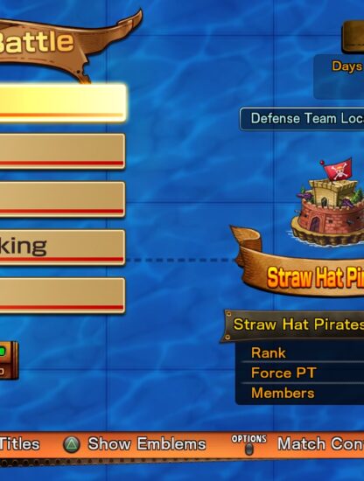Select the third tan menu entry
364x481 pixels.
(62, 199)
